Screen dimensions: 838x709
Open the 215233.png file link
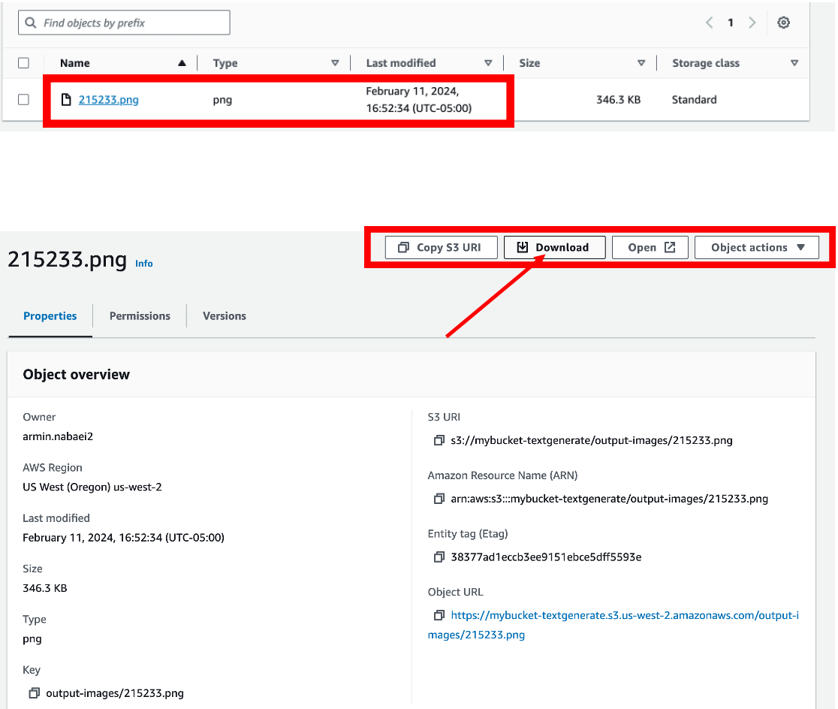[108, 99]
